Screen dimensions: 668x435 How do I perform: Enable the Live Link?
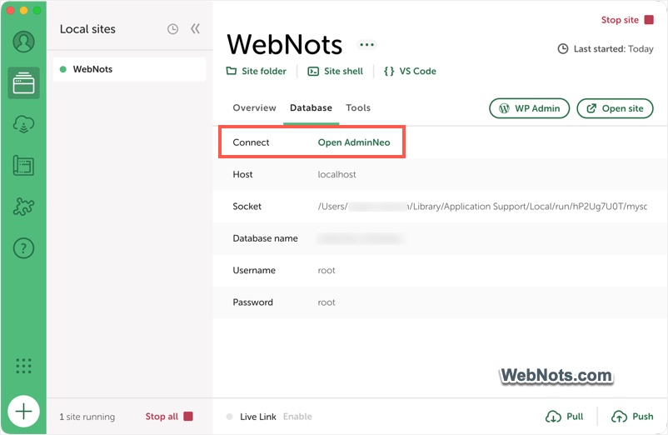[x=297, y=417]
